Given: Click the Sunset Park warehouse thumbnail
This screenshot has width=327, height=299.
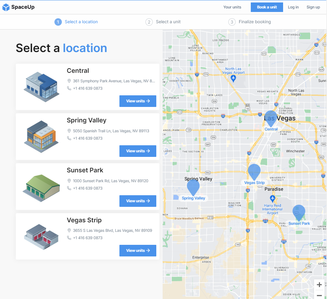Looking at the screenshot, I should click(41, 188).
